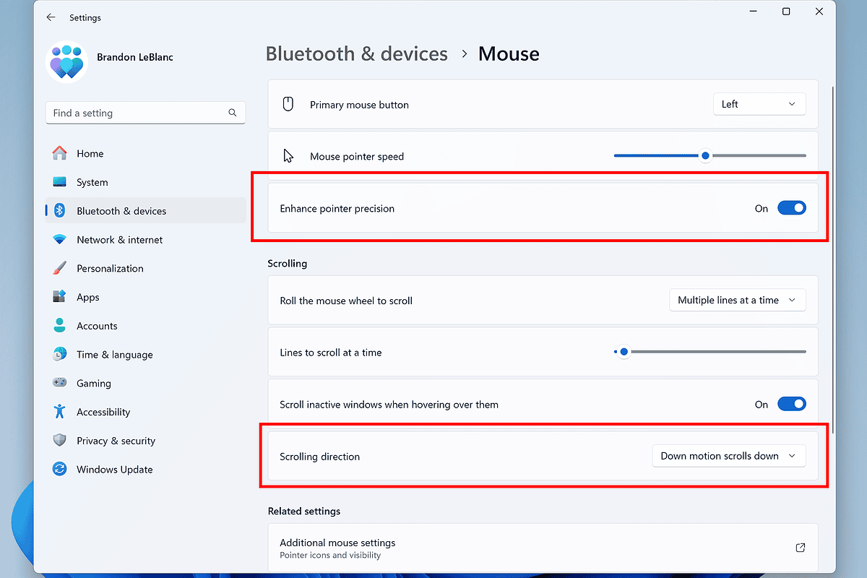Select Apps in the sidebar
Image resolution: width=867 pixels, height=578 pixels.
[x=145, y=297]
